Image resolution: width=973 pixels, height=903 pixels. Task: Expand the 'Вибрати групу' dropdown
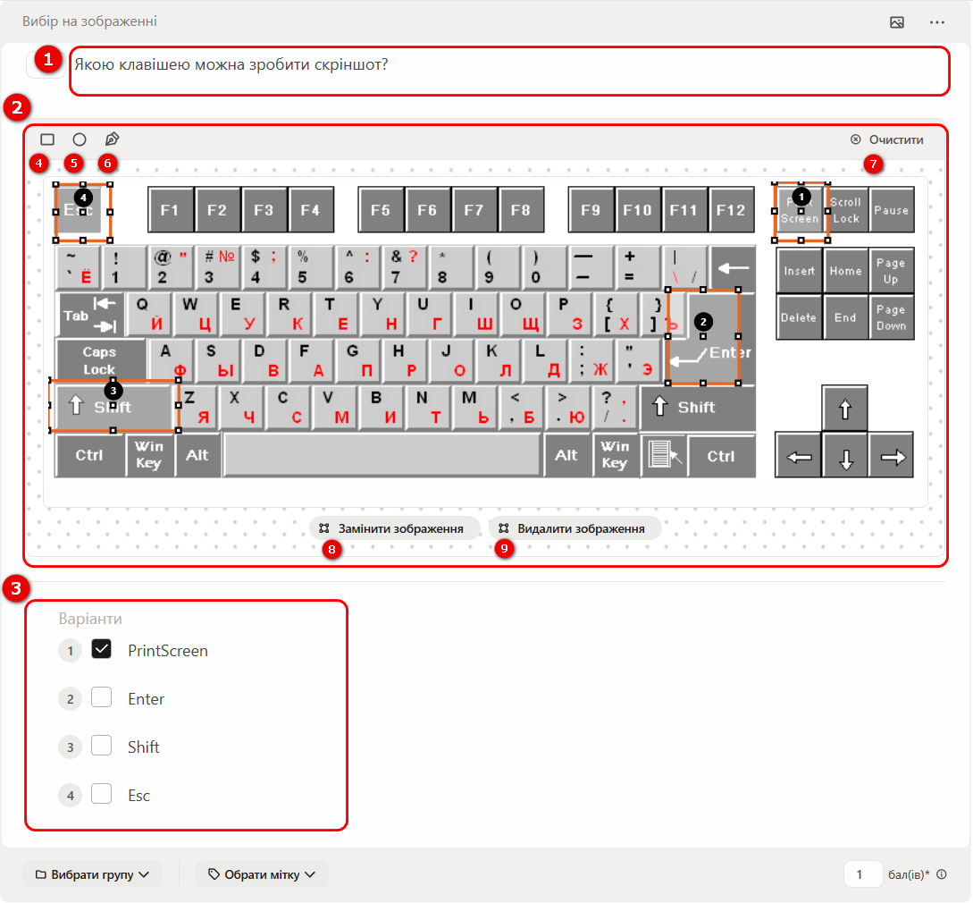tap(92, 874)
